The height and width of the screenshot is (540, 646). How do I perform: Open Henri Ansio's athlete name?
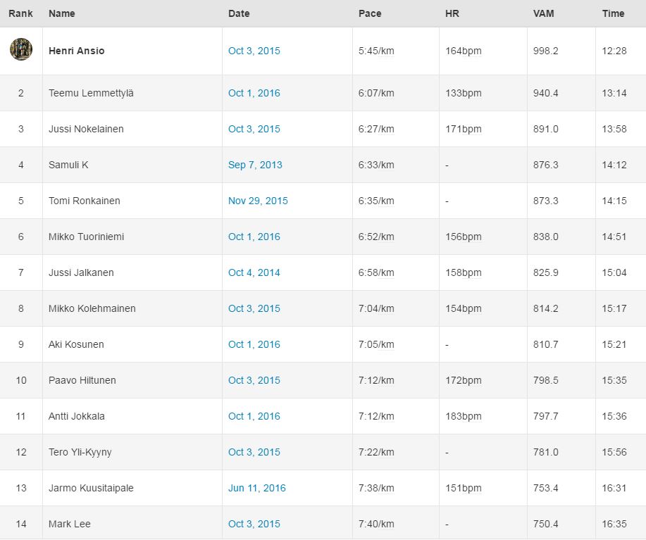76,51
